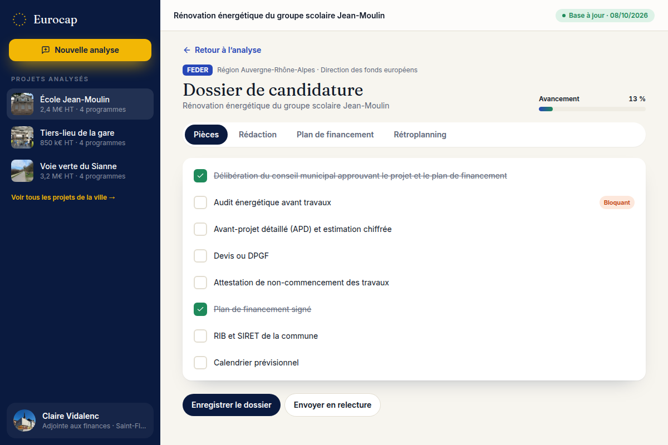Tick the Avant-projet détaillé (APD) checkbox

pyautogui.click(x=200, y=229)
